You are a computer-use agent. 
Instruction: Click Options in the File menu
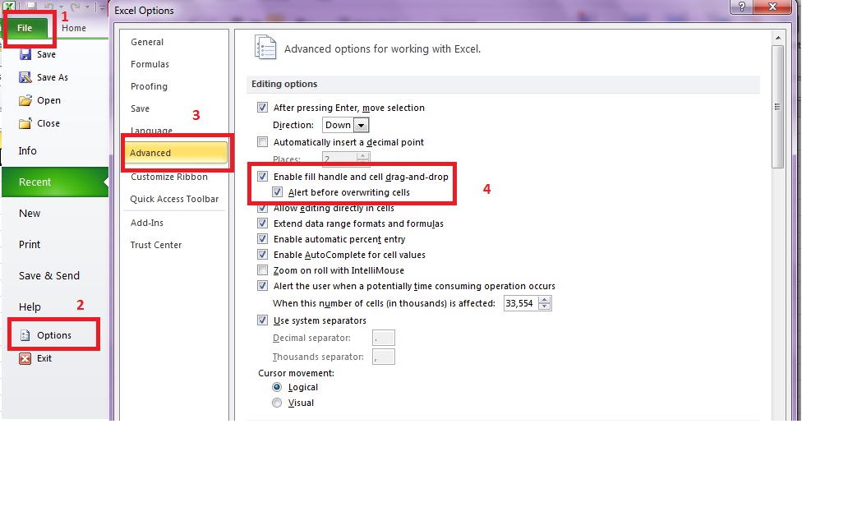coord(54,335)
